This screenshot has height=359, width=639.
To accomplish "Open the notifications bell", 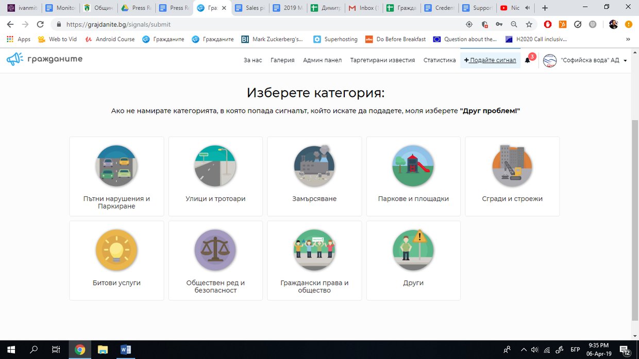I will pos(528,60).
